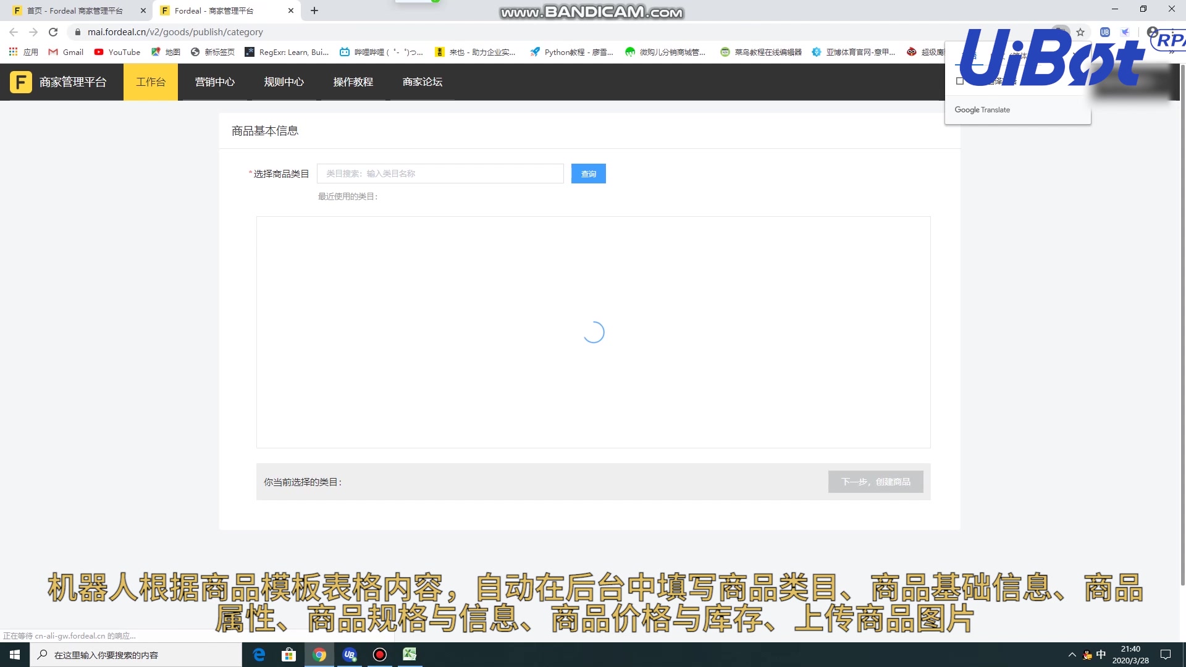Open the 商家论坛 tab
The height and width of the screenshot is (667, 1186).
tap(422, 82)
